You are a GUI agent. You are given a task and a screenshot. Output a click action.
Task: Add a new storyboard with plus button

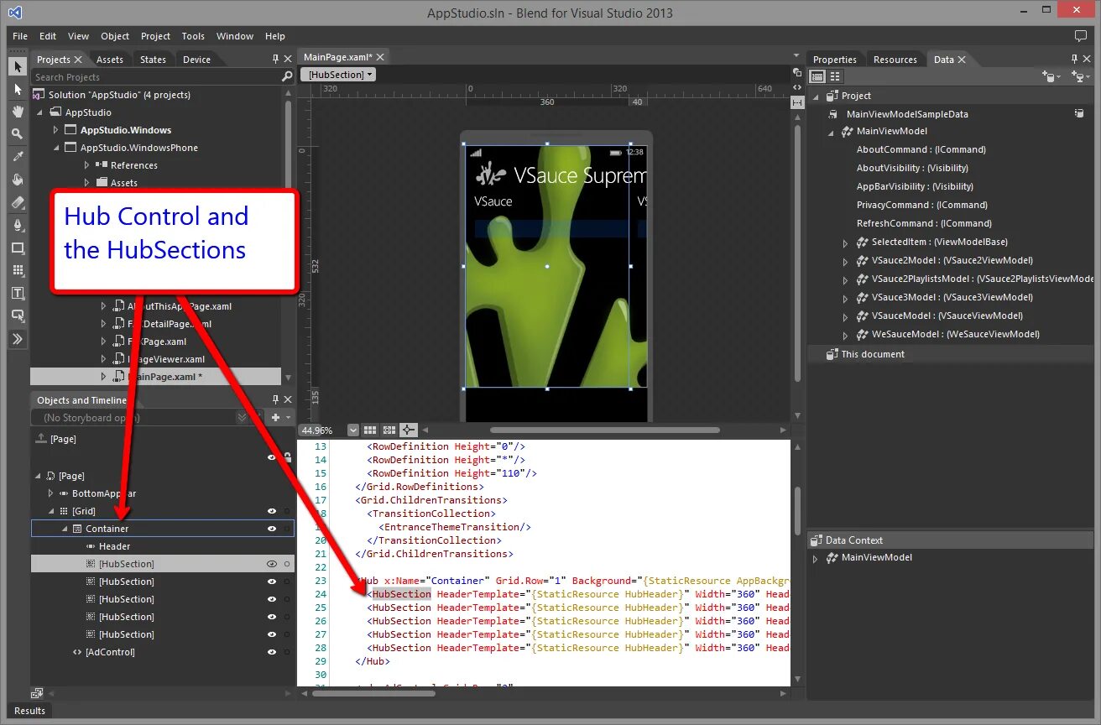click(275, 417)
